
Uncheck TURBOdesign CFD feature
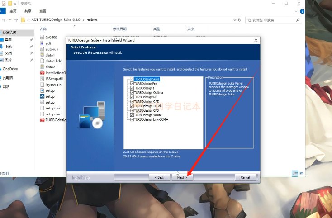(132, 110)
